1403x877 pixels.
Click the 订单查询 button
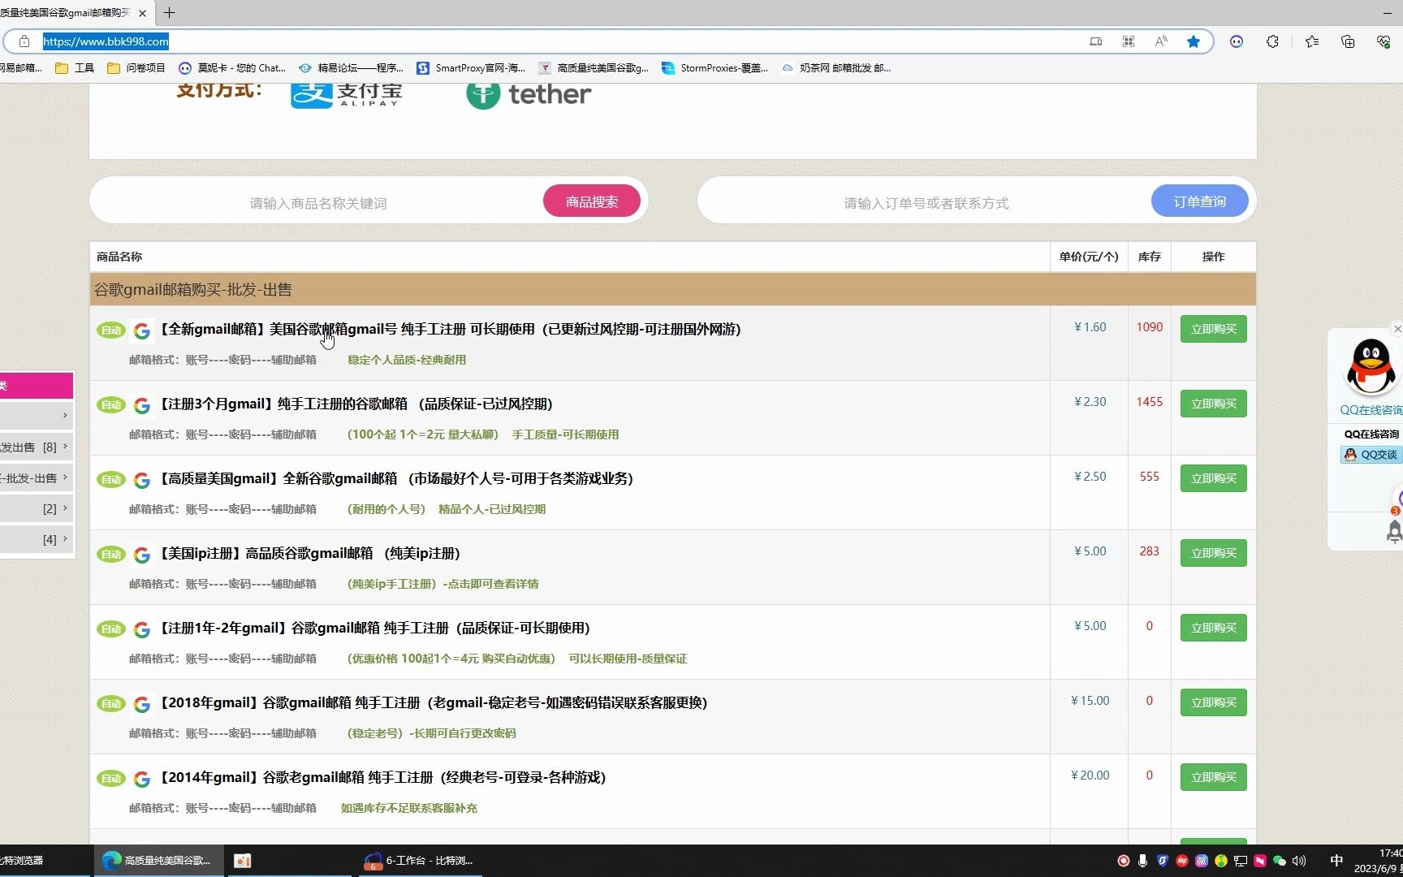[1200, 201]
